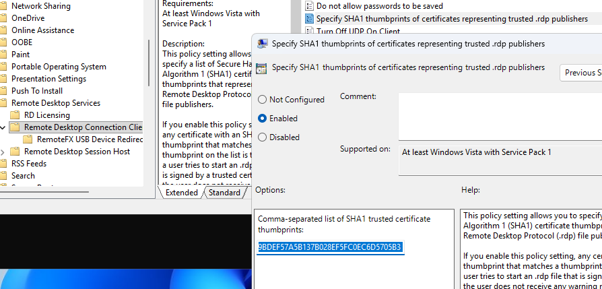The height and width of the screenshot is (289, 602).
Task: Click the Remote Desktop Connection Client folder icon
Action: pyautogui.click(x=17, y=127)
